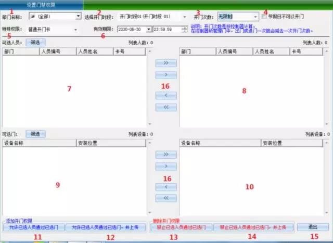This screenshot has width=333, height=243.
Task: Click the 退出 exit button
Action: point(312,227)
